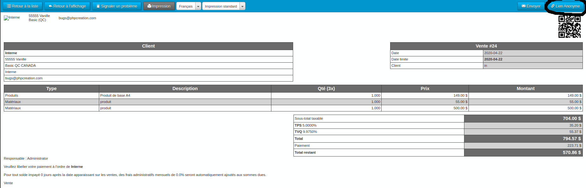Send the invoice with Envoyer

pyautogui.click(x=531, y=6)
